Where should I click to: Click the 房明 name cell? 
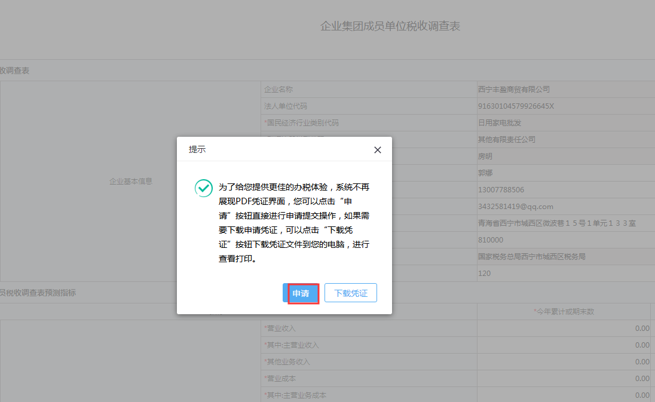pyautogui.click(x=566, y=156)
